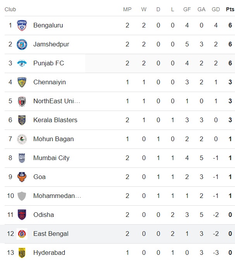Click the grey Mohammedan placeholder shield

22,196
